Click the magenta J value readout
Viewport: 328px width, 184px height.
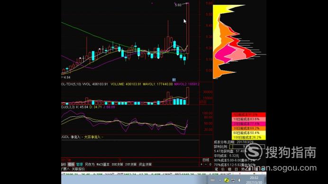pyautogui.click(x=109, y=107)
